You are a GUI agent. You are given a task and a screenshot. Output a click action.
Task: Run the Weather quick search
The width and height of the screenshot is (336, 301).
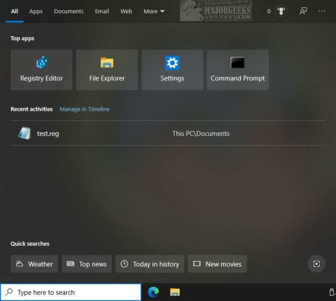click(x=34, y=264)
